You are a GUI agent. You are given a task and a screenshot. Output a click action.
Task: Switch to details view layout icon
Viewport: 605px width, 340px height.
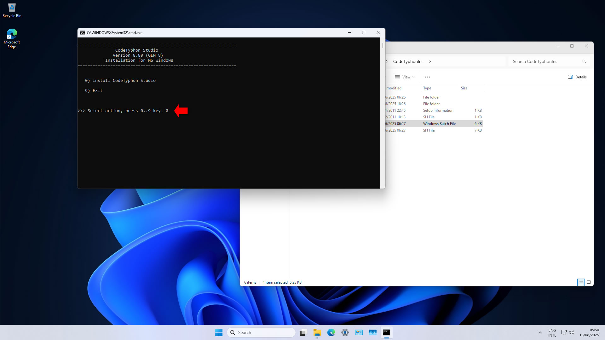tap(581, 282)
